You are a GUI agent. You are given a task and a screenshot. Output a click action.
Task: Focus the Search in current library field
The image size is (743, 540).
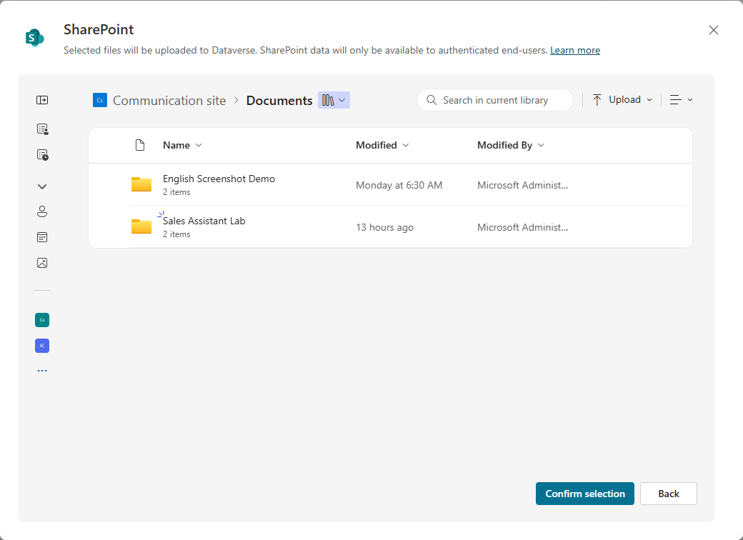click(x=495, y=100)
